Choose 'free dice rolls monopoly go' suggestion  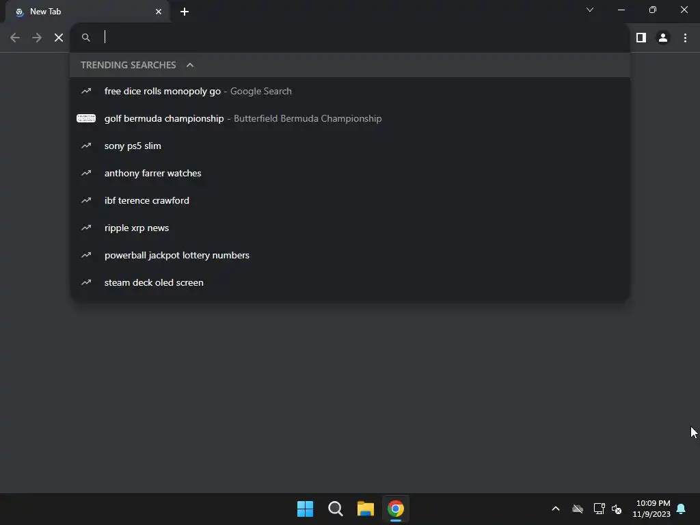coord(350,91)
